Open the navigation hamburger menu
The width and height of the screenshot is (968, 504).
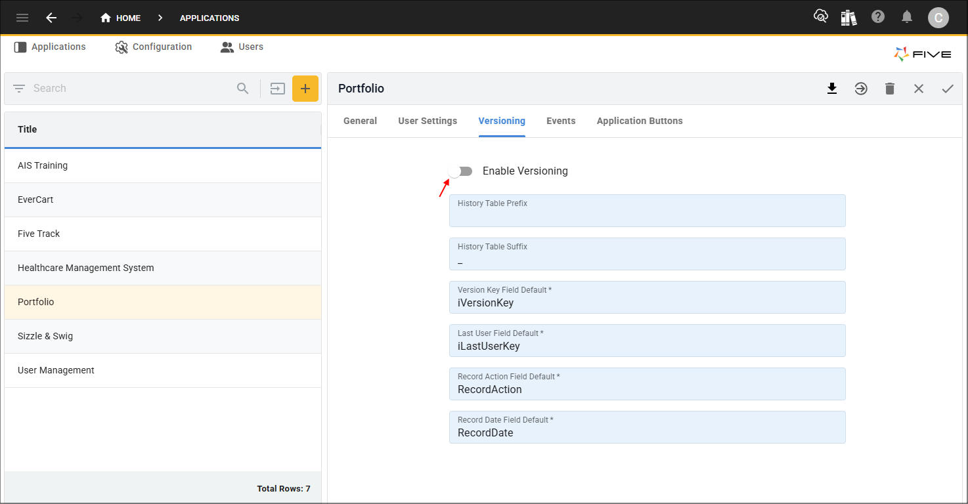tap(22, 18)
